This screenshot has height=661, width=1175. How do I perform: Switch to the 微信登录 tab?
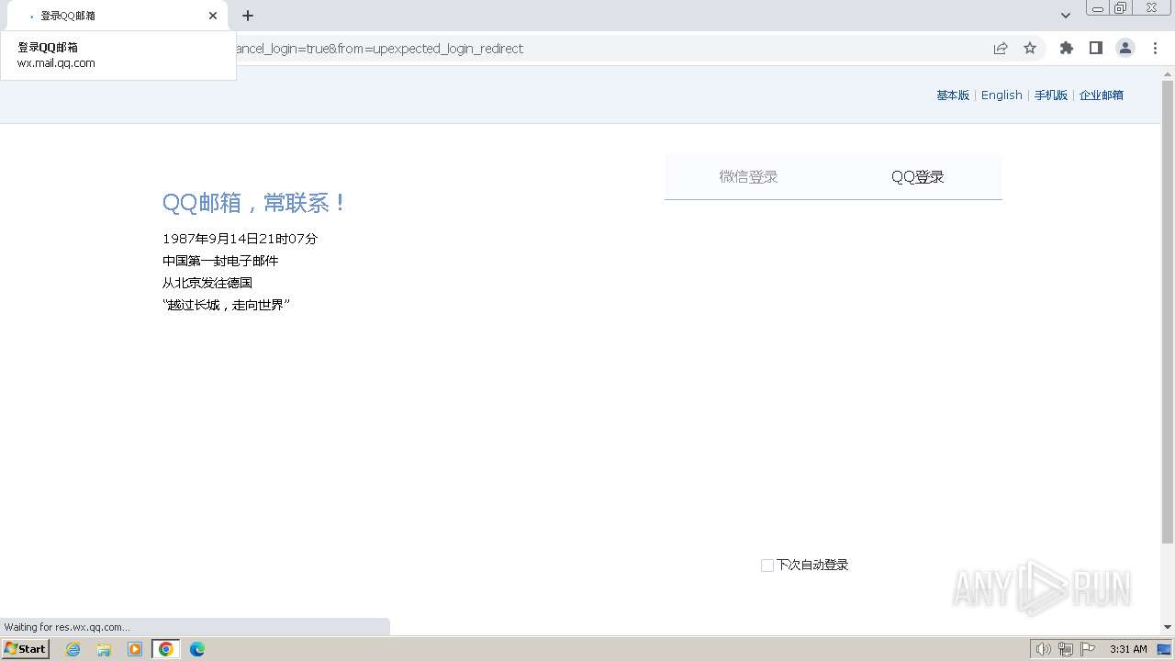click(748, 177)
